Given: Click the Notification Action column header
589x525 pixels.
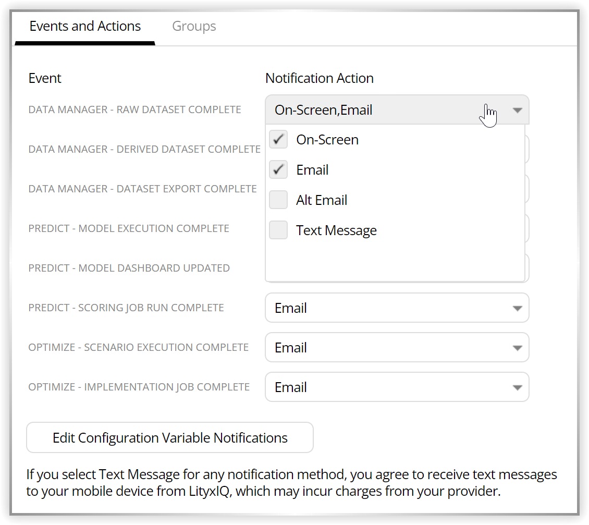Looking at the screenshot, I should pyautogui.click(x=320, y=78).
